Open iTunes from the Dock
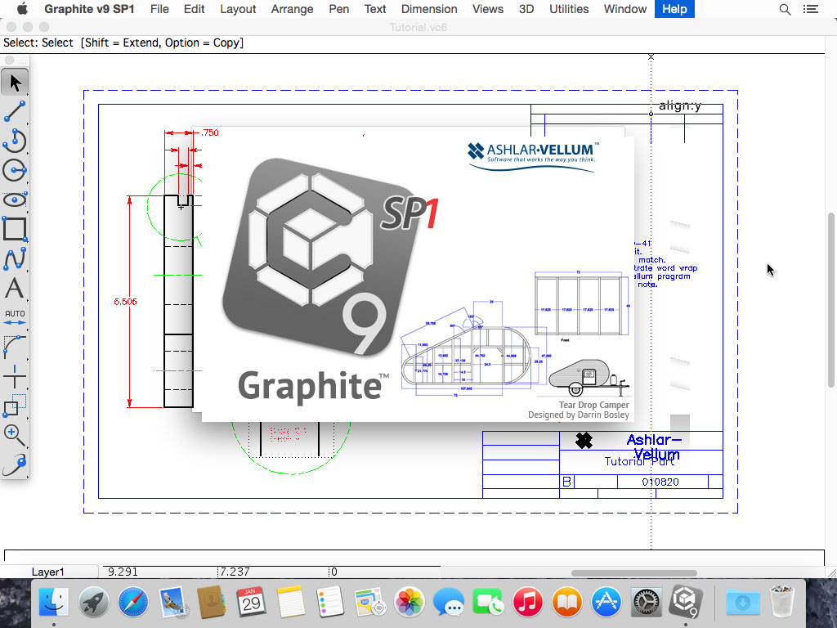Screen dimensions: 837x628 point(527,602)
